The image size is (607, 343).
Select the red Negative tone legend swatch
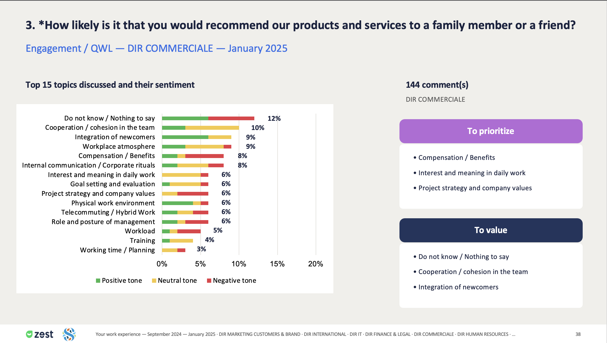[x=209, y=281]
